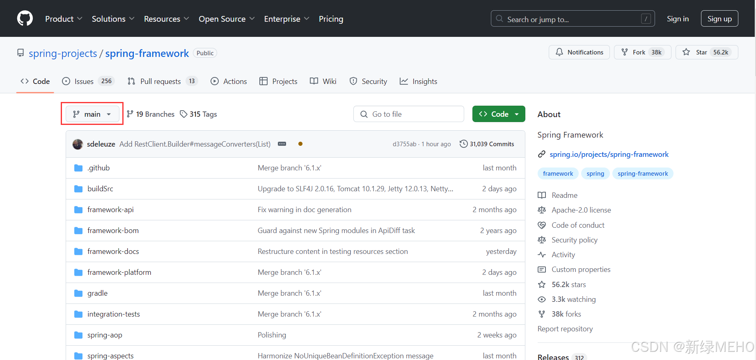Go to the Pricing page
The image size is (756, 360).
[x=331, y=19]
